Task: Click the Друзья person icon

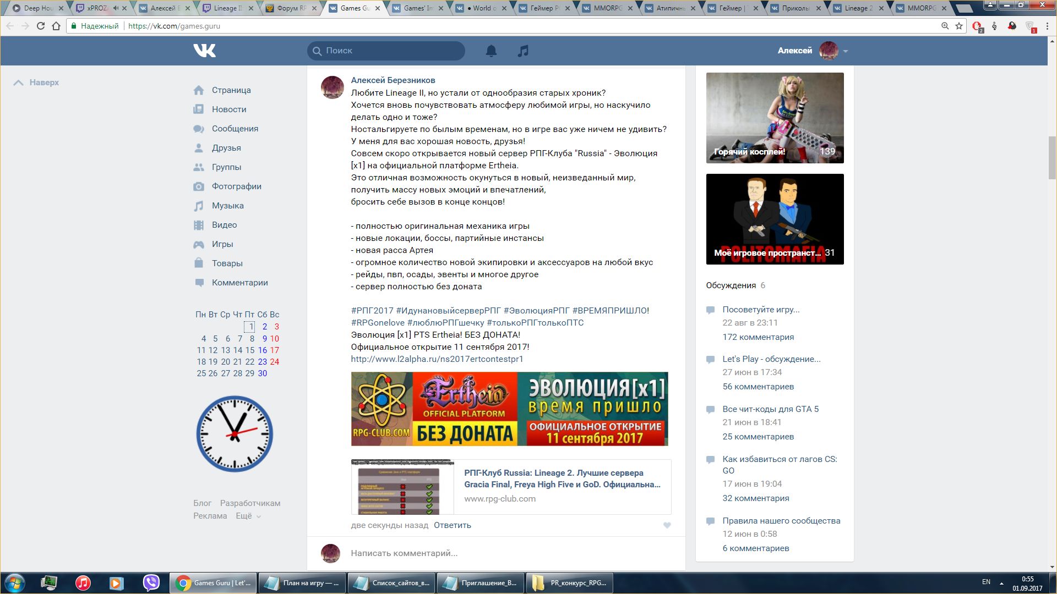Action: point(199,148)
